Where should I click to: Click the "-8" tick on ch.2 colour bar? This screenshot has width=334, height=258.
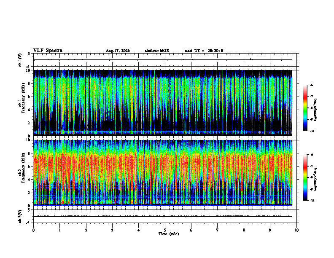[x=311, y=177]
